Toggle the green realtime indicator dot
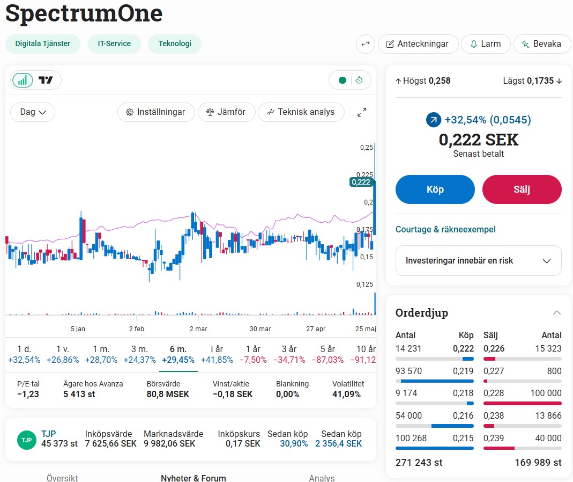Viewport: 573px width, 482px height. point(343,80)
